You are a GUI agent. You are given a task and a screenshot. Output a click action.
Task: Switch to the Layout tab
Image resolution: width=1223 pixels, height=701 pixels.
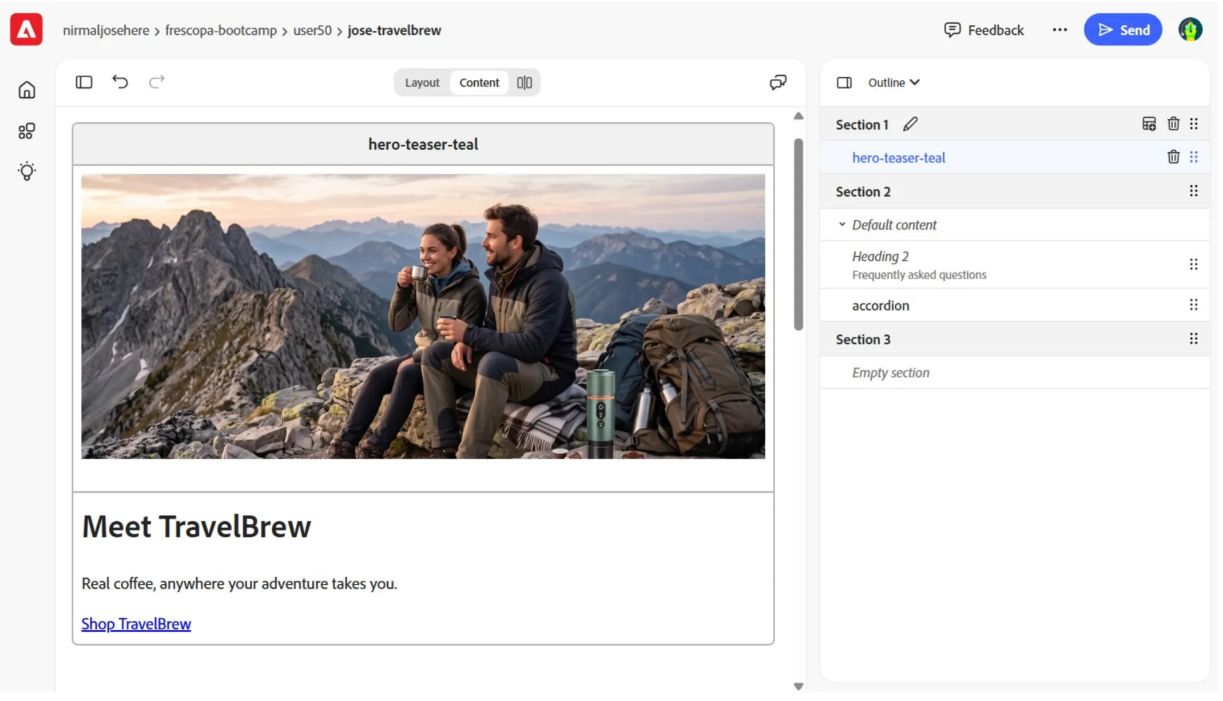coord(423,83)
